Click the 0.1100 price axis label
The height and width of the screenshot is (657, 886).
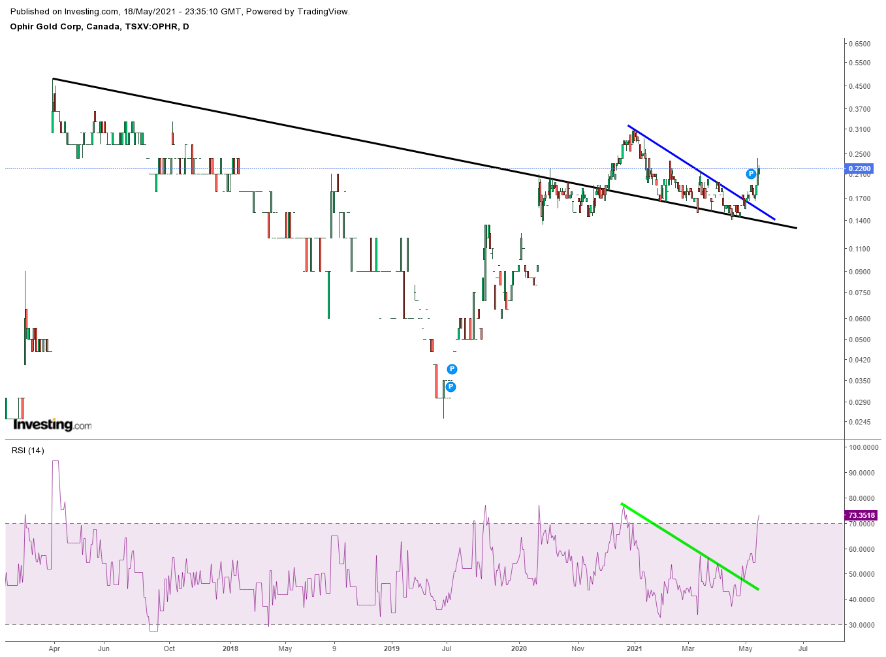tap(860, 249)
